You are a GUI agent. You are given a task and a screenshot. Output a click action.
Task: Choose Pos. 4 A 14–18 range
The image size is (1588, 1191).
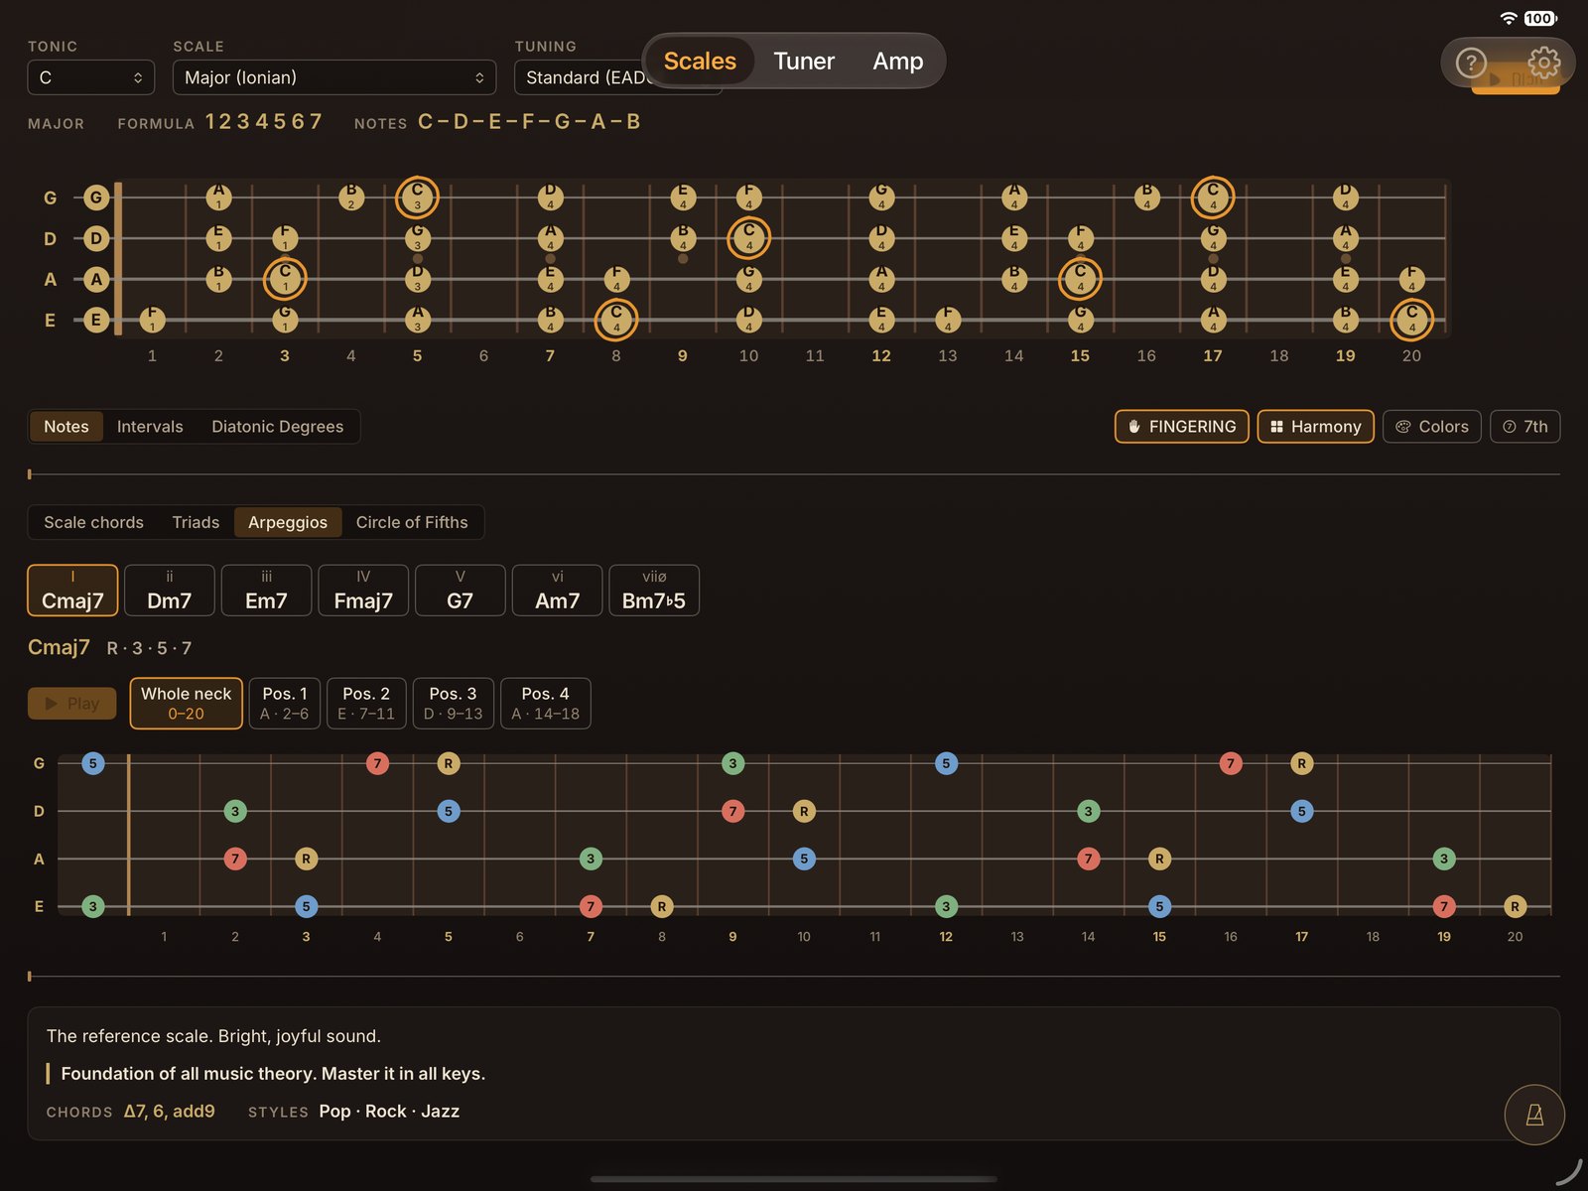pos(545,704)
